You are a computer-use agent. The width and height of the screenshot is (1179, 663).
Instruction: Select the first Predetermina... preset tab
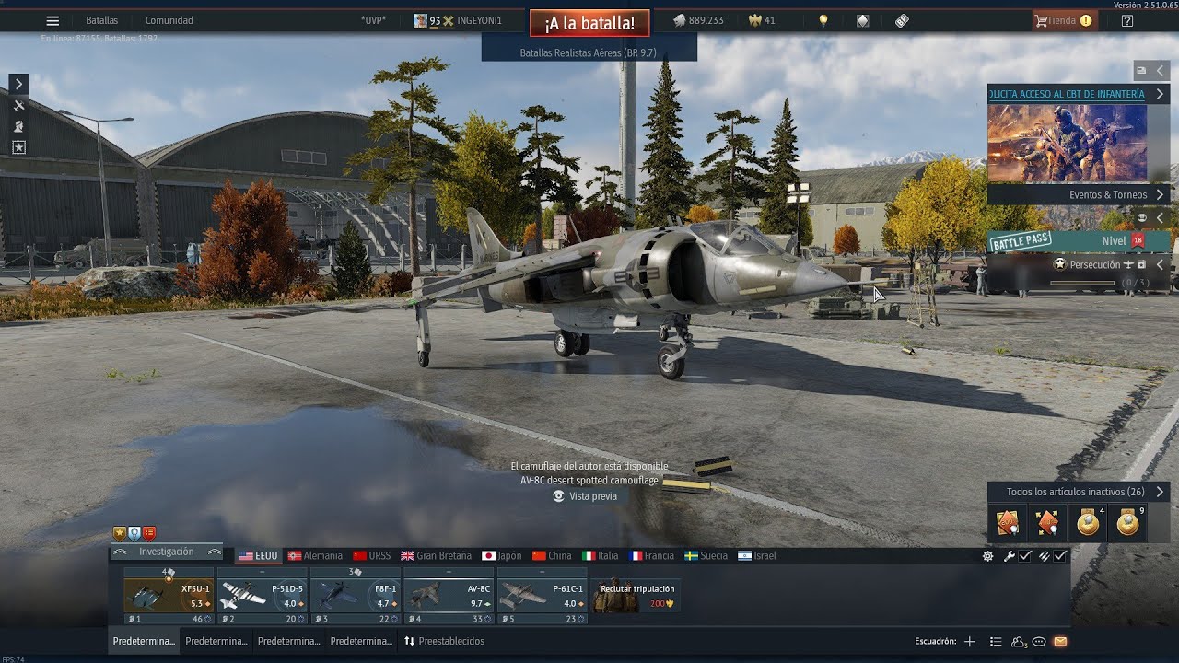(144, 641)
